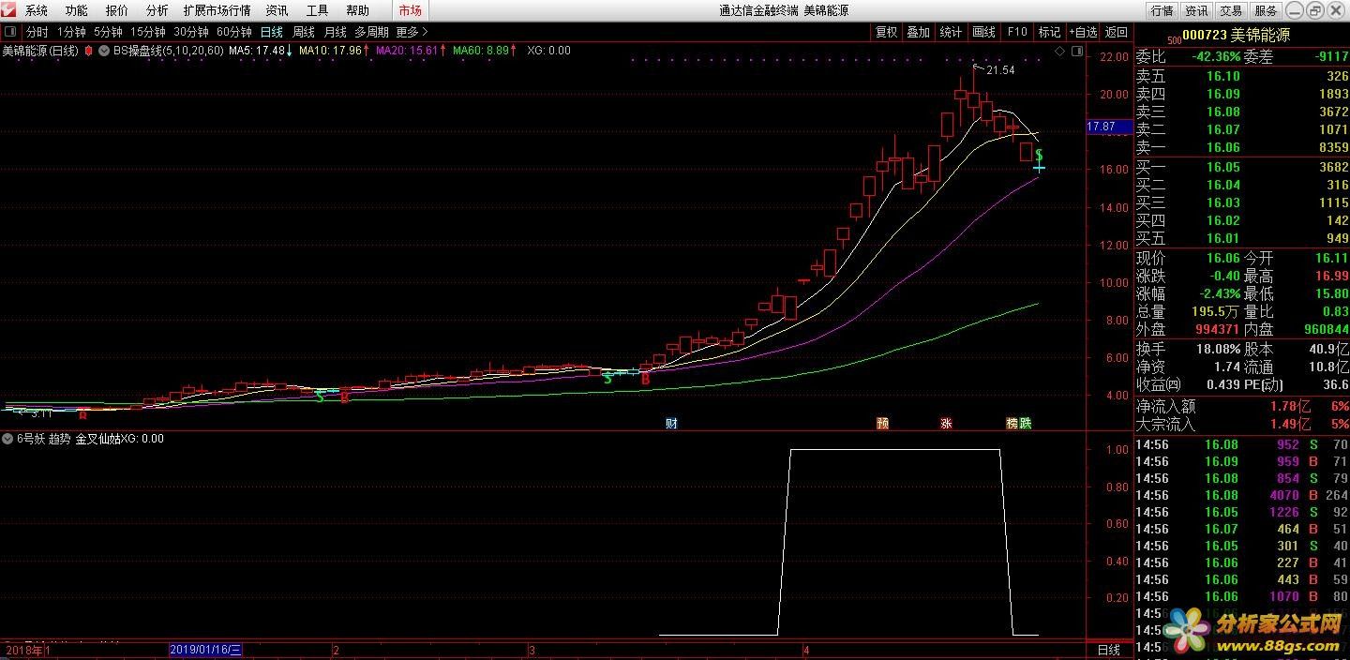Image resolution: width=1350 pixels, height=660 pixels.
Task: Click the 榜 info marker on chart
Action: point(1012,424)
